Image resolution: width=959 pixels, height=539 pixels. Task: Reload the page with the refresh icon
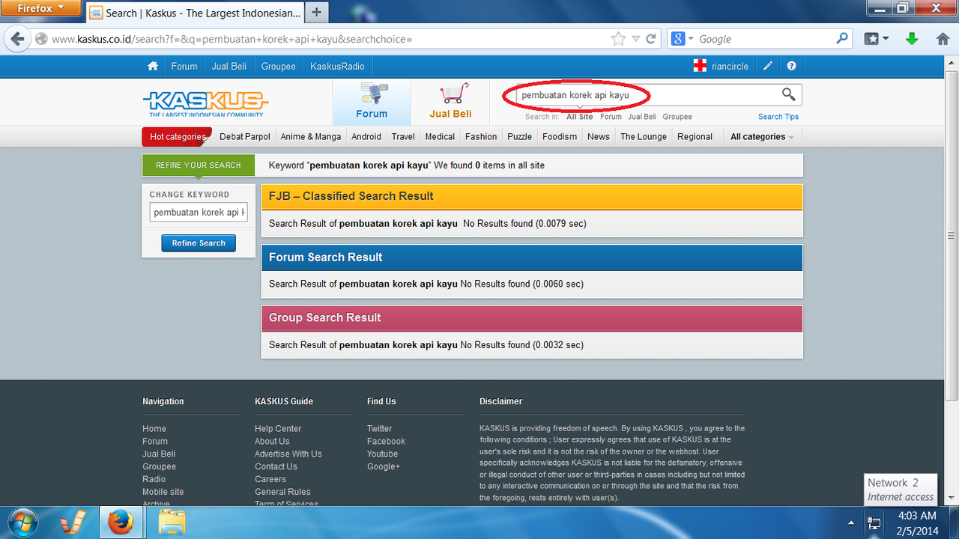click(x=651, y=39)
